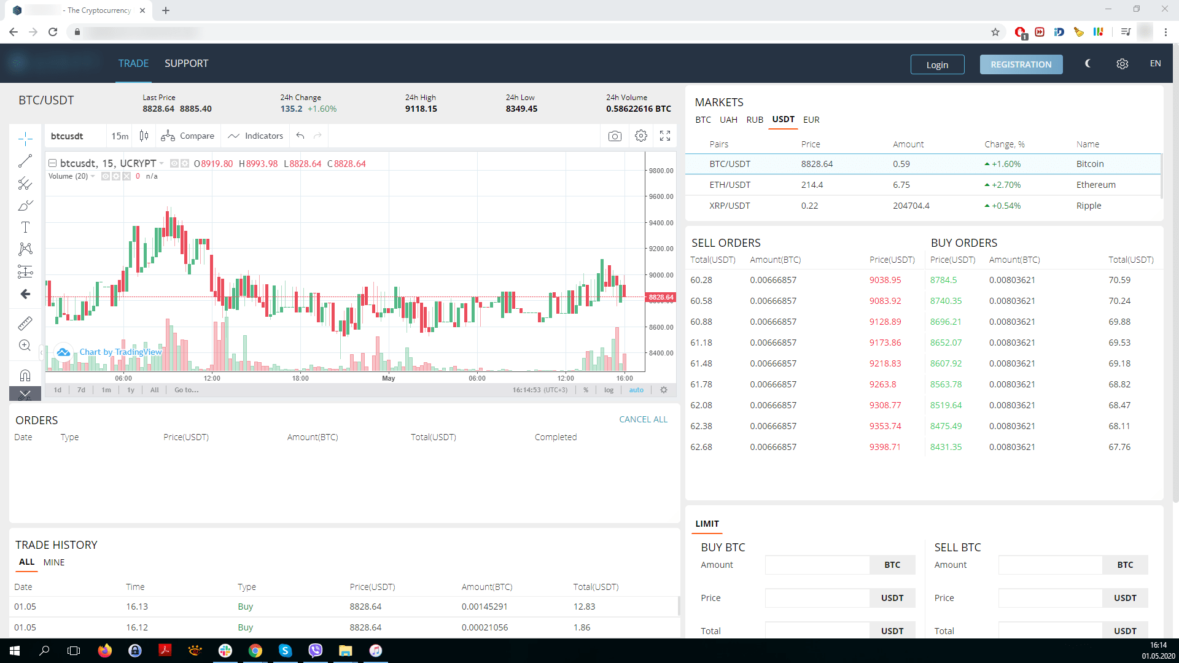Screen dimensions: 1179x663
Task: Open candlestick chart style selector
Action: pos(144,136)
